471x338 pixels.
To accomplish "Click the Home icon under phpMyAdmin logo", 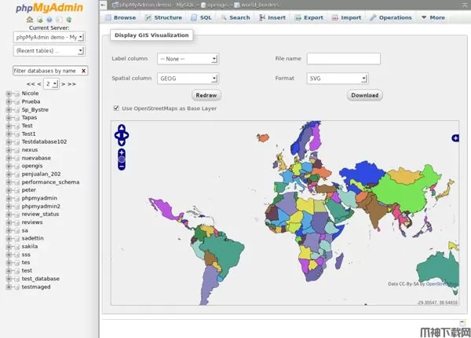I will [x=31, y=20].
